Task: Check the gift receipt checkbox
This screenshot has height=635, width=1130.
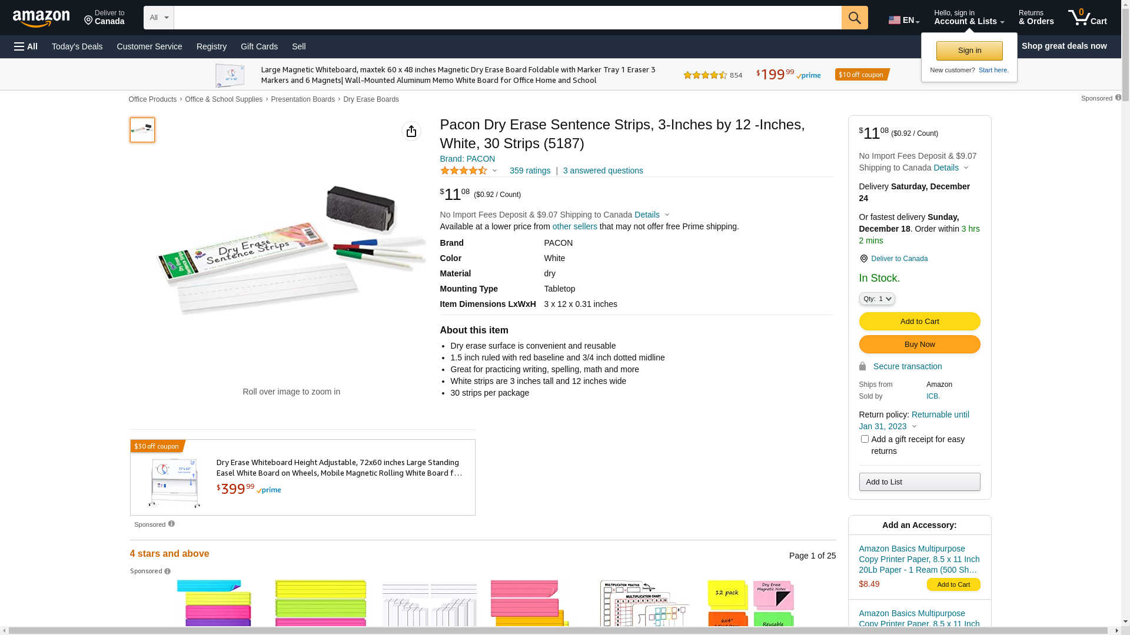Action: 865,439
